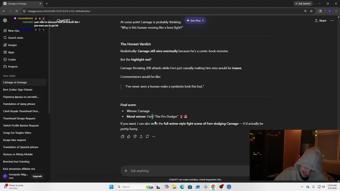Open a new browser tab
Screen dimensions: 340x191
(x=46, y=3)
